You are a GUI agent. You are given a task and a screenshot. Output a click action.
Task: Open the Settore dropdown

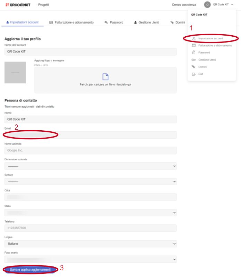(90, 181)
